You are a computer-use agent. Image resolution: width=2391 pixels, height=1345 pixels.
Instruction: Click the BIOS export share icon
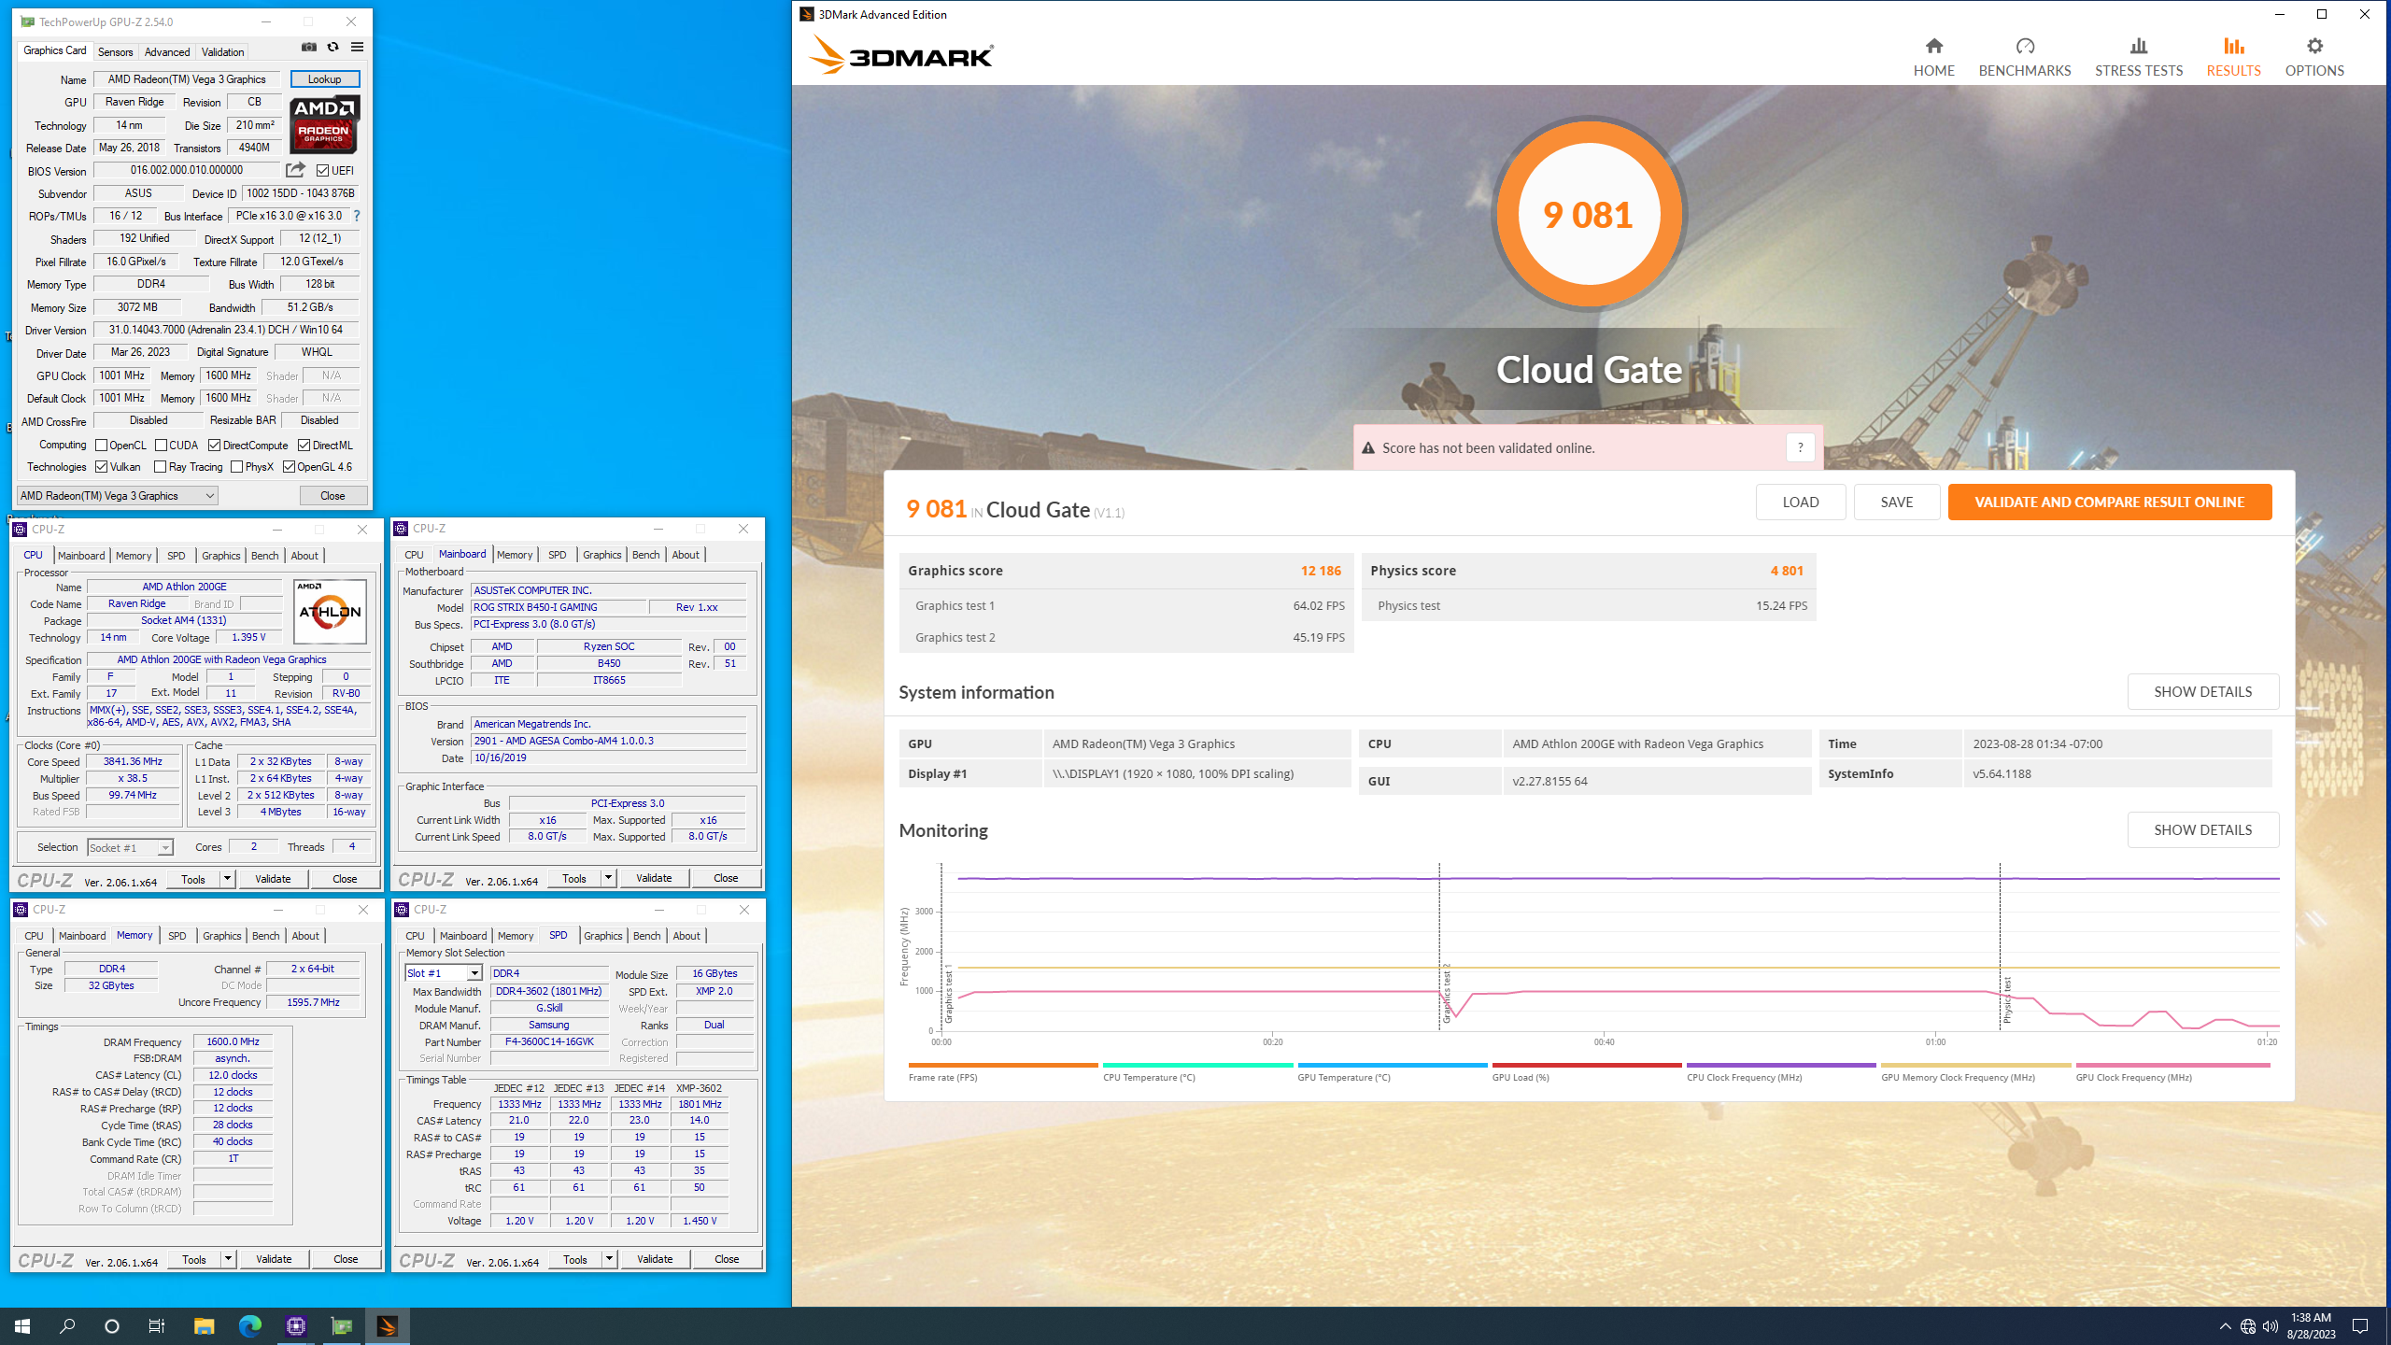coord(295,170)
